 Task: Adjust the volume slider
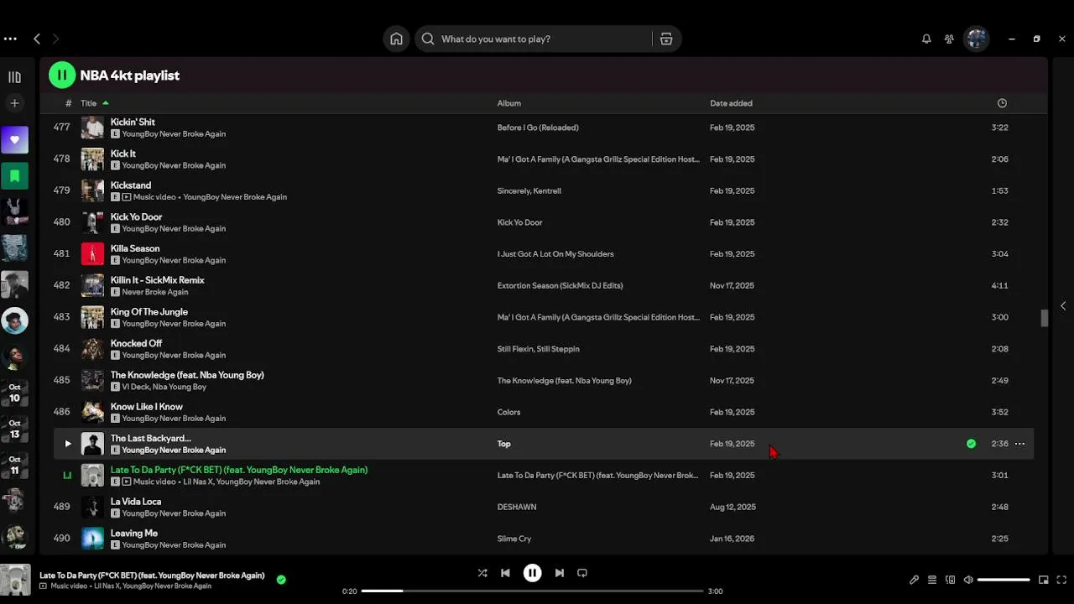tap(1004, 580)
